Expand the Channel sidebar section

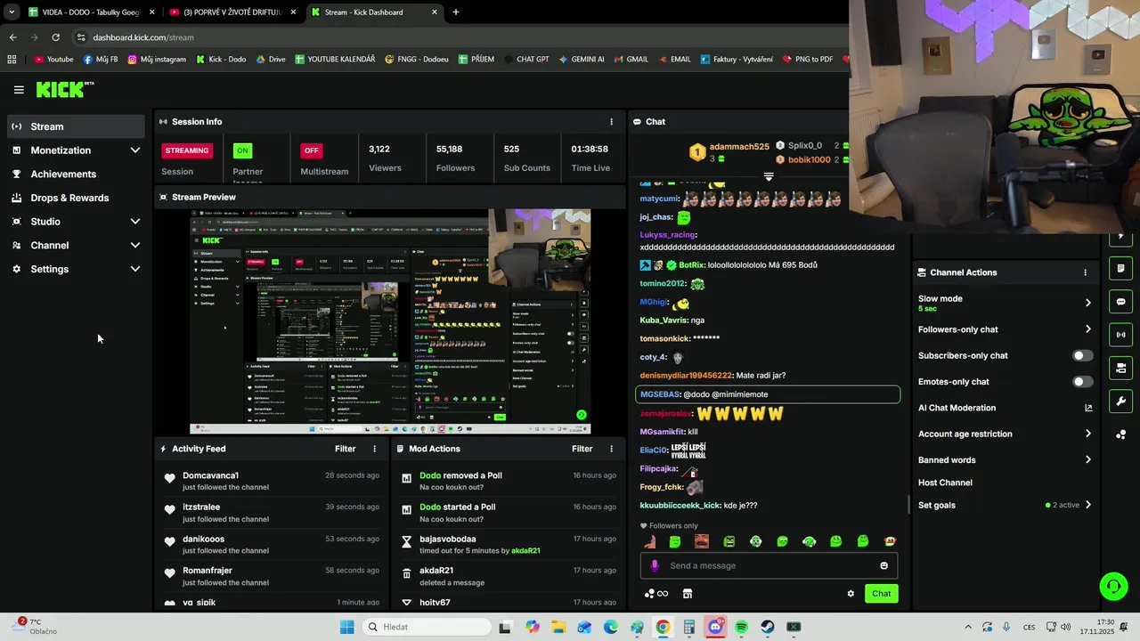[x=76, y=246]
